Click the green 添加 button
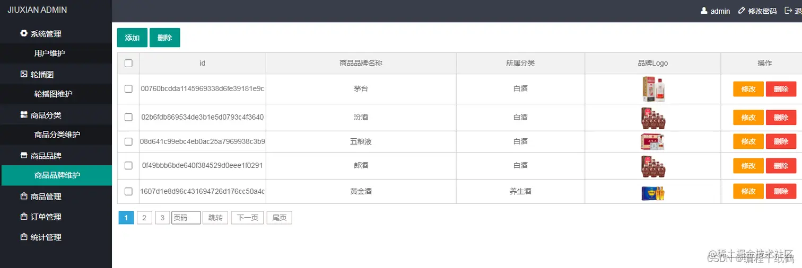Image resolution: width=802 pixels, height=268 pixels. (x=132, y=38)
